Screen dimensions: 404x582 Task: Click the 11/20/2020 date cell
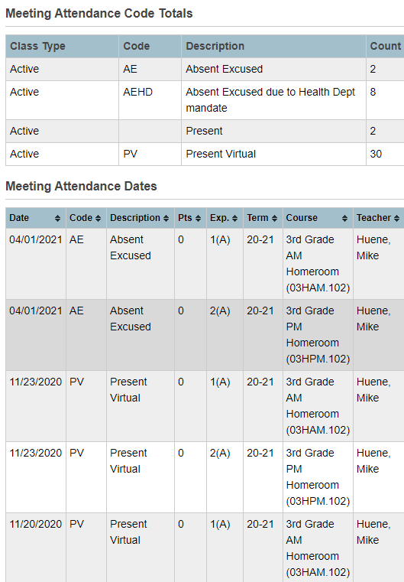[x=36, y=524]
